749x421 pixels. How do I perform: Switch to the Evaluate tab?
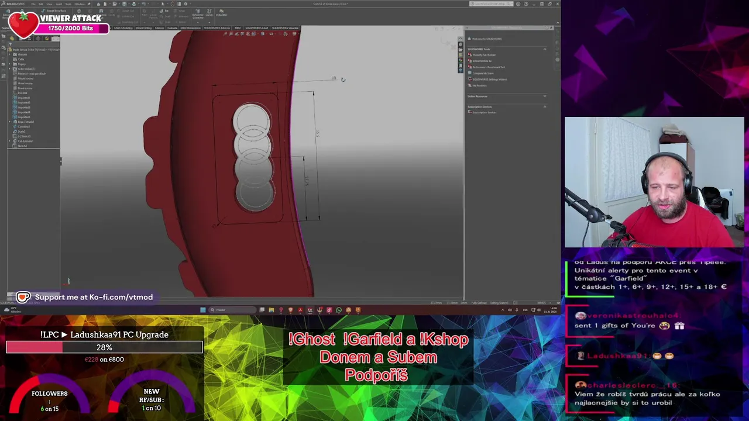tap(173, 28)
